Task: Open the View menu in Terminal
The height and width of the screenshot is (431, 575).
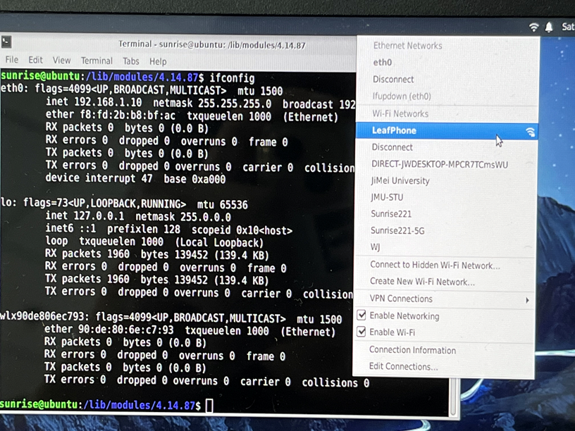Action: (x=61, y=60)
